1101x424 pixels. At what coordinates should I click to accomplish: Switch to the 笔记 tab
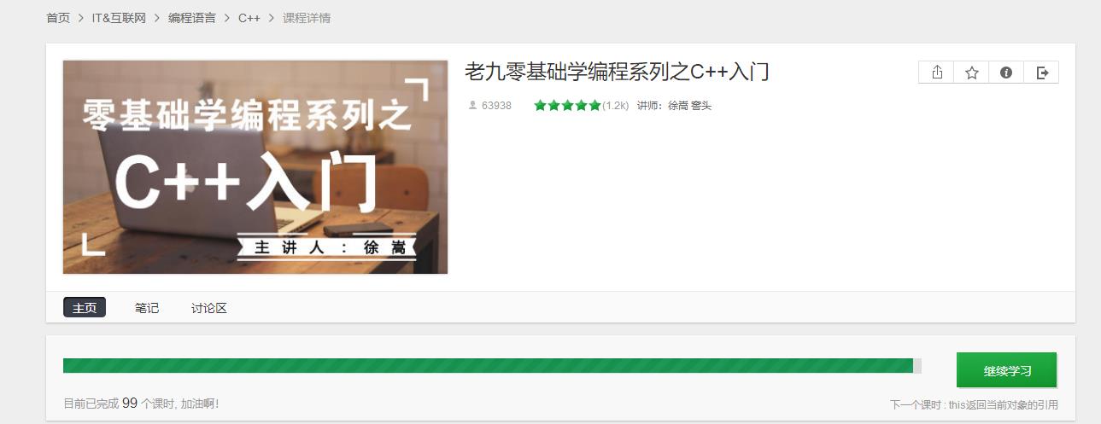pos(147,308)
